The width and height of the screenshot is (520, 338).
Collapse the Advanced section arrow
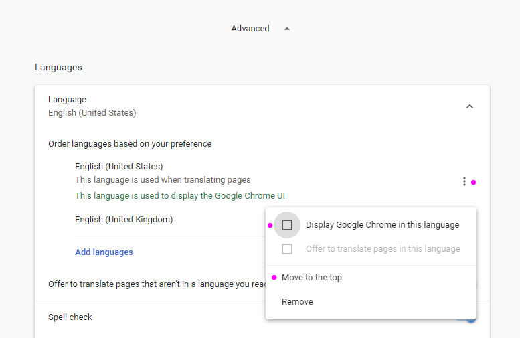(x=287, y=29)
